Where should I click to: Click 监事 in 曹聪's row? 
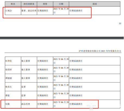(23, 95)
